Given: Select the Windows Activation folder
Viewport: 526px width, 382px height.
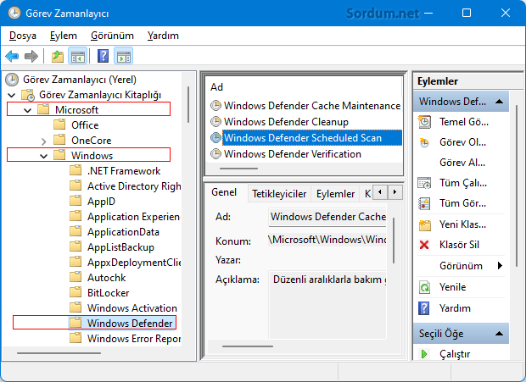Looking at the screenshot, I should point(132,308).
